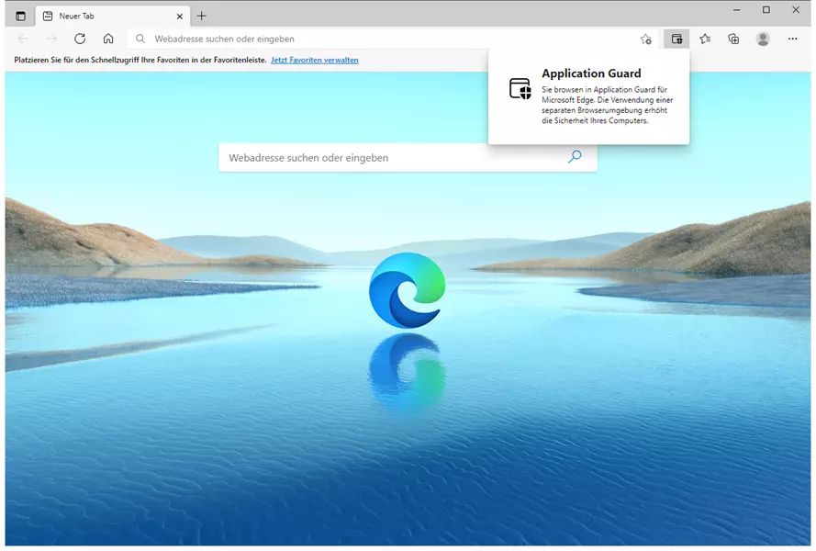Image resolution: width=816 pixels, height=551 pixels.
Task: Click the search box on the page
Action: coord(395,158)
